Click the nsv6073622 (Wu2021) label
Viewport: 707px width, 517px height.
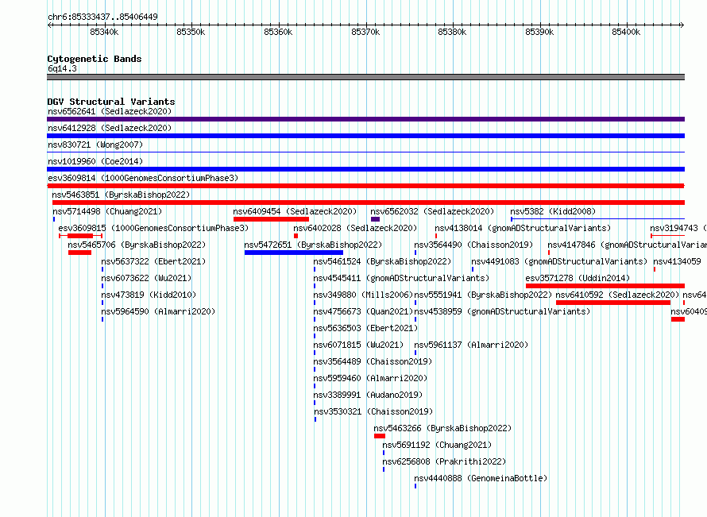[x=146, y=278]
